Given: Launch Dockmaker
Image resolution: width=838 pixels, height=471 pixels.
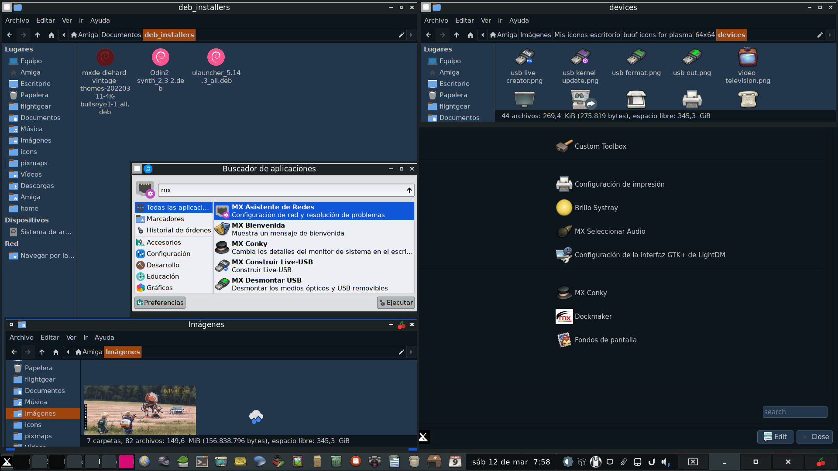Looking at the screenshot, I should point(584,316).
